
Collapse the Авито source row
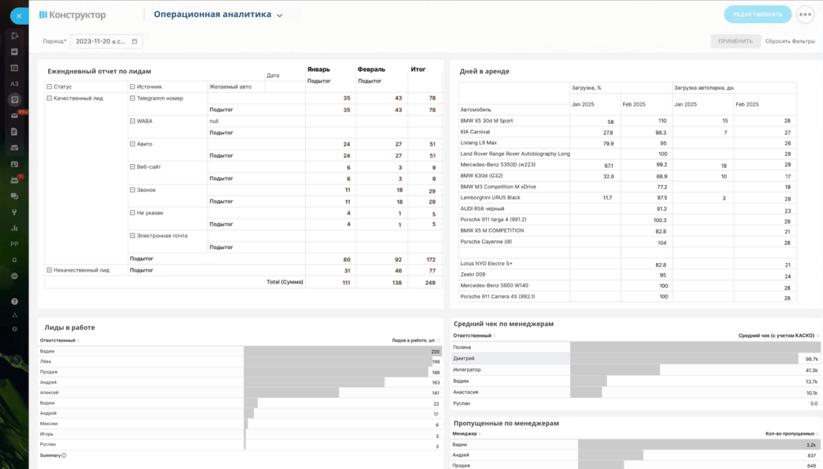[133, 144]
